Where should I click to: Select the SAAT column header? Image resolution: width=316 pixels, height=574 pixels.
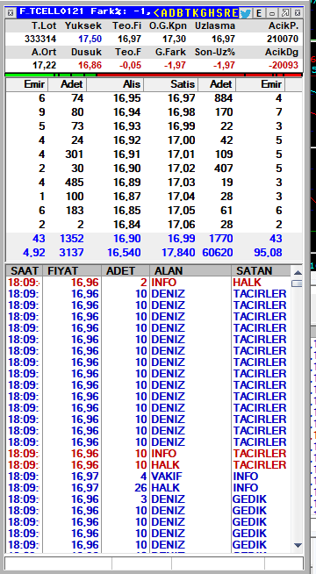click(25, 271)
